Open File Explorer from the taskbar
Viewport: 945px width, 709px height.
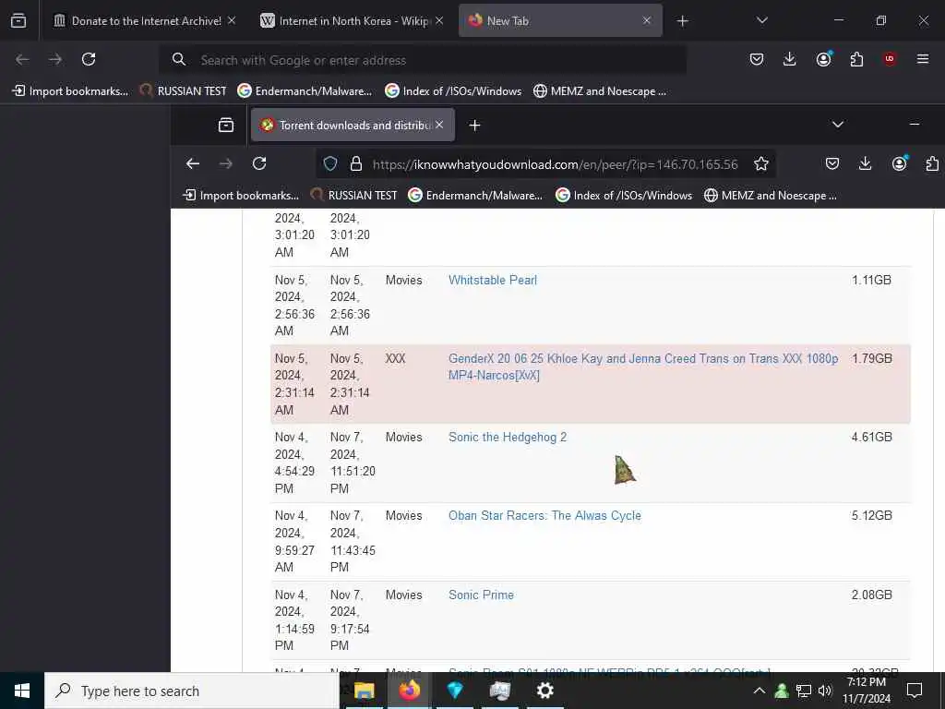[x=364, y=691]
